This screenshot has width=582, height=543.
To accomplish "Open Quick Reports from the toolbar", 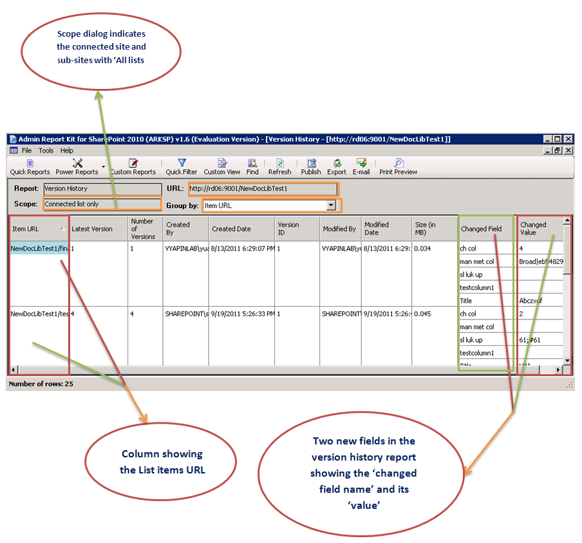I will point(30,167).
